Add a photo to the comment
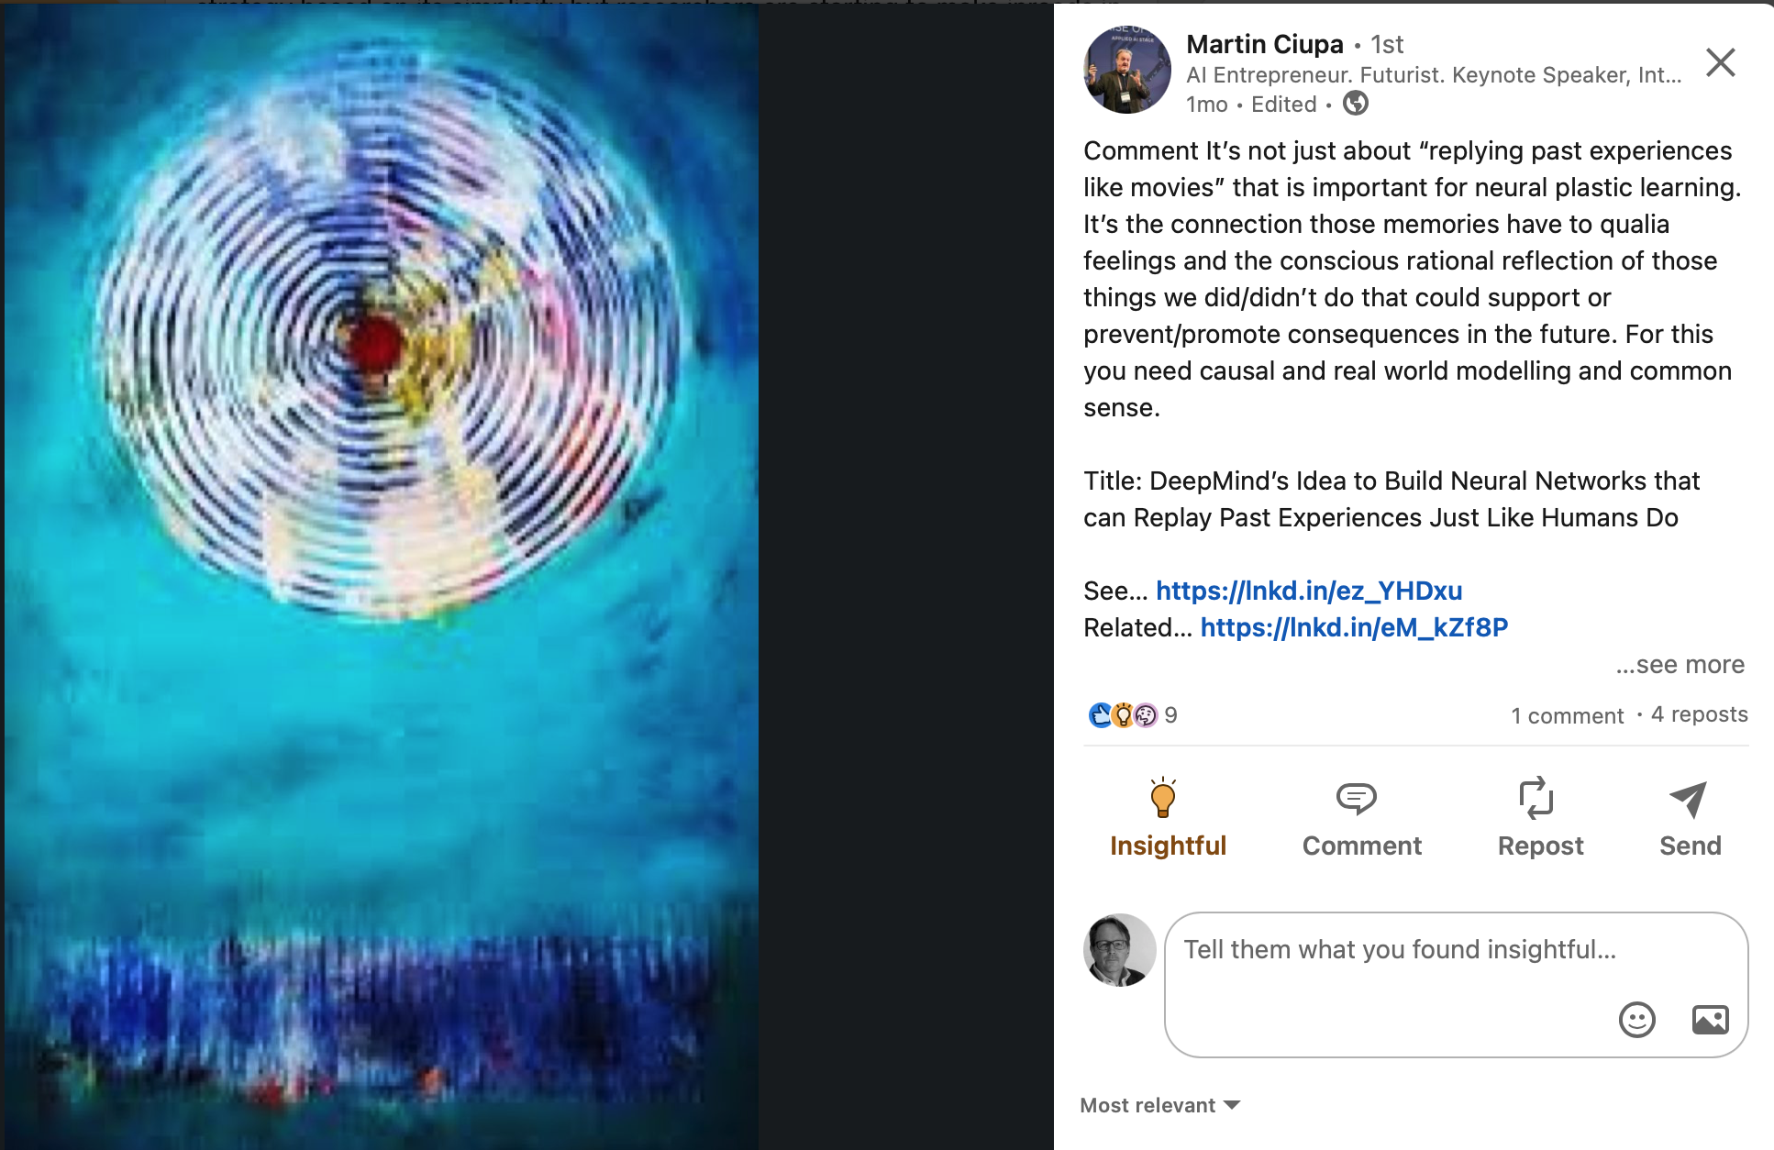1774x1150 pixels. [1710, 1019]
